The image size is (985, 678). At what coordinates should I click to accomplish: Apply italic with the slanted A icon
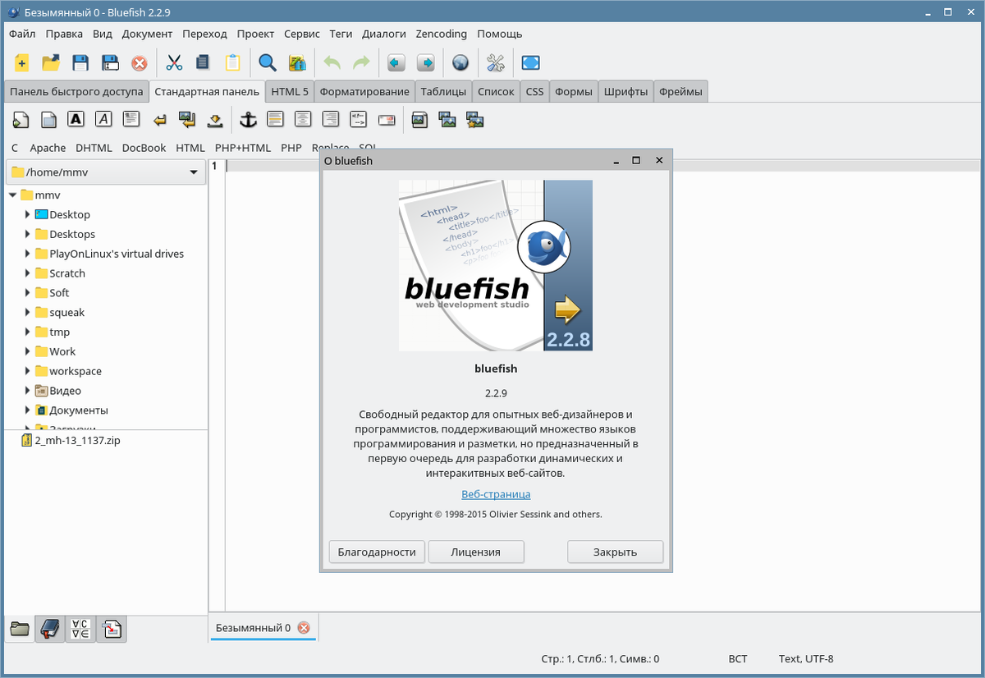[x=103, y=120]
